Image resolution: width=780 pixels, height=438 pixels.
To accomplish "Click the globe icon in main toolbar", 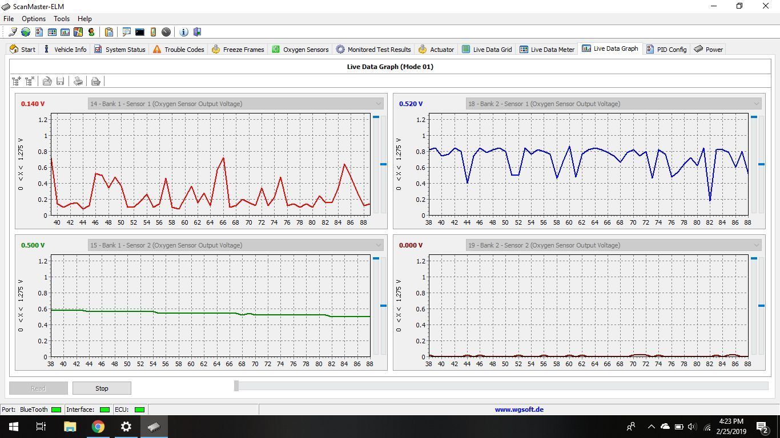I will click(x=26, y=32).
